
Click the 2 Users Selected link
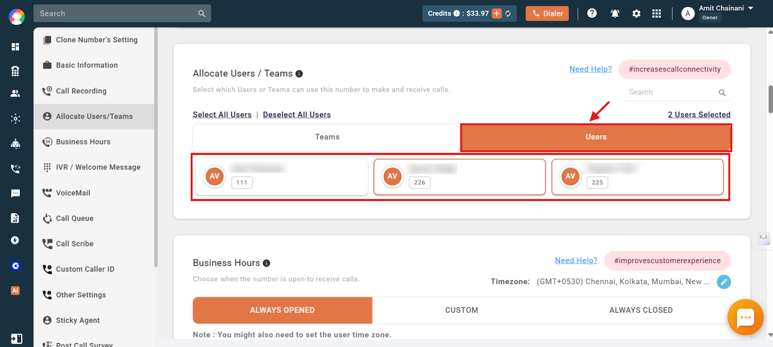[699, 115]
